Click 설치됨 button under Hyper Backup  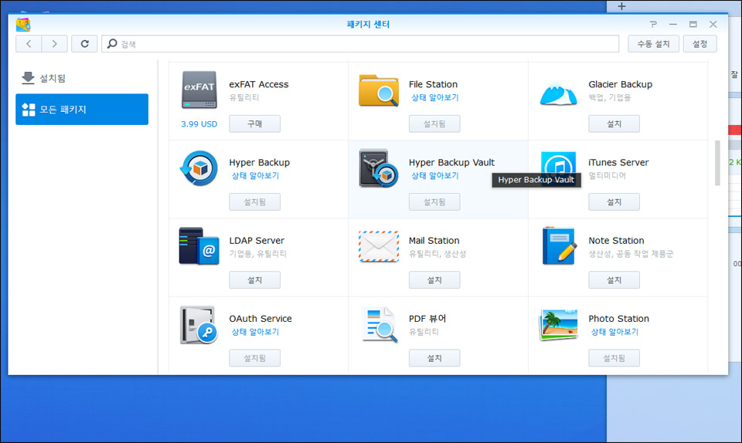pos(254,201)
